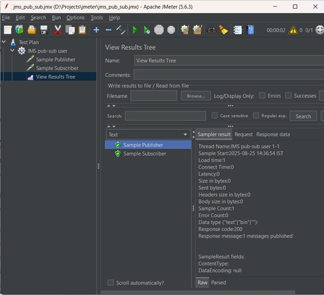The width and height of the screenshot is (324, 295).
Task: Click the Cut scissors icon
Action: [58, 30]
